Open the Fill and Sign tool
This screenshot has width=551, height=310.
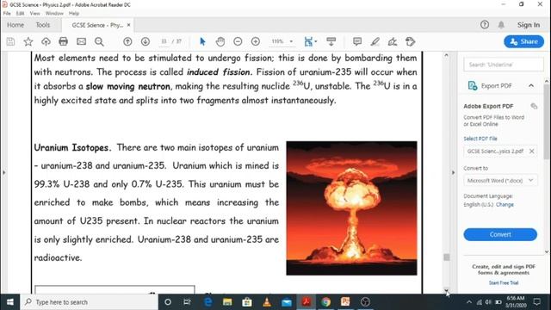point(393,41)
